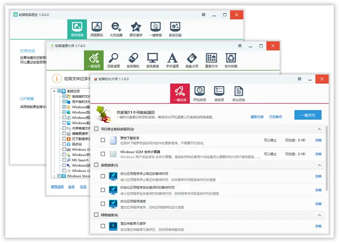This screenshot has width=339, height=243.
Task: Click 忽略 link for Windows SQM 合并计算器
Action: tap(318, 154)
